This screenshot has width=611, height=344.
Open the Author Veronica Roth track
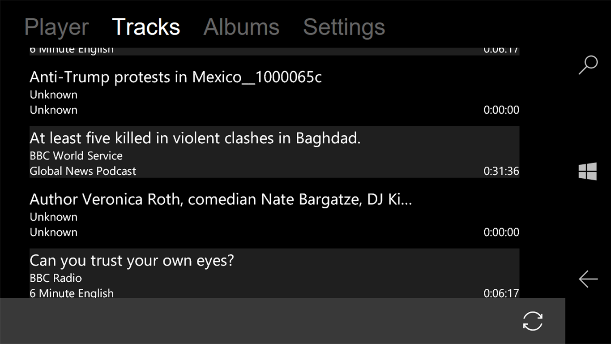point(220,200)
